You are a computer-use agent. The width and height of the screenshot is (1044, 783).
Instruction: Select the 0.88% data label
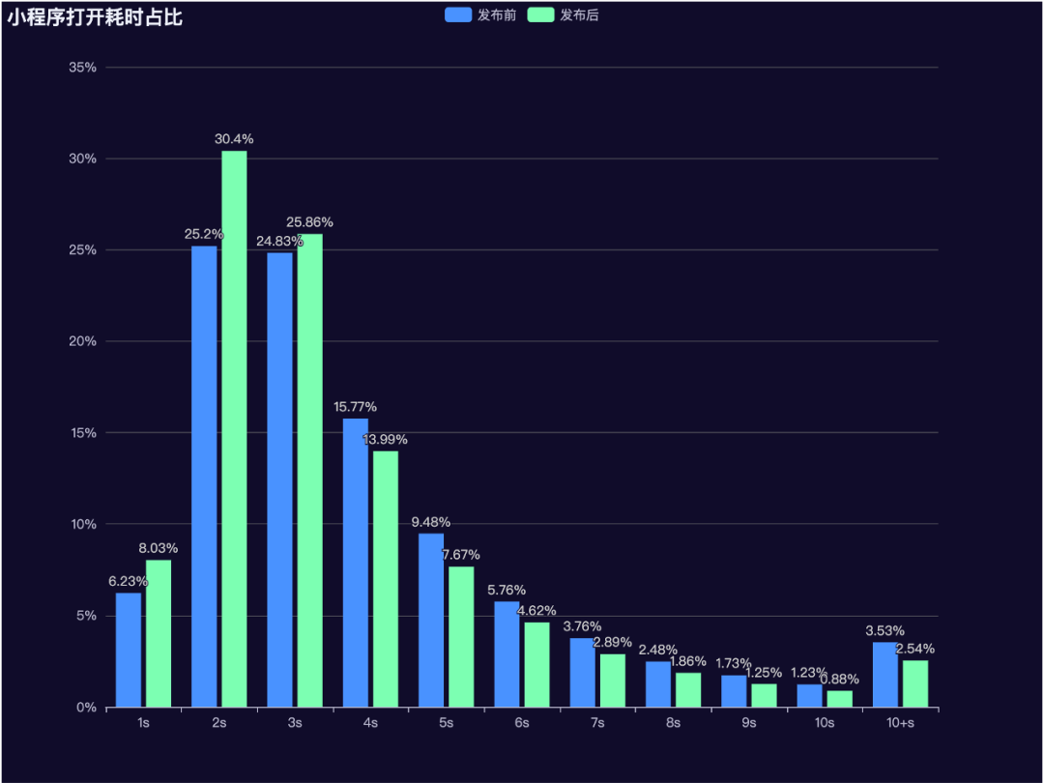(x=840, y=680)
